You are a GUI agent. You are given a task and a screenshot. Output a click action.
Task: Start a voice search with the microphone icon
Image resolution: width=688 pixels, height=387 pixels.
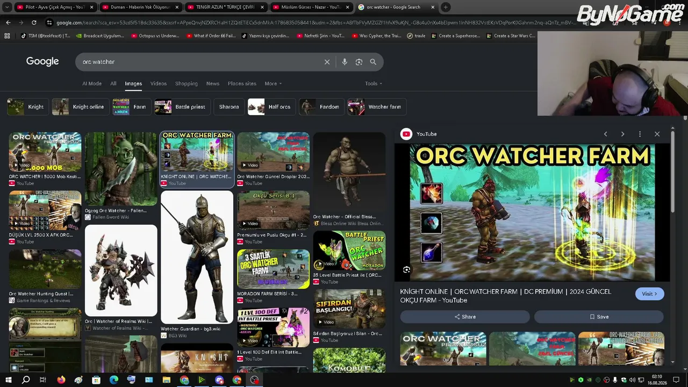[345, 62]
